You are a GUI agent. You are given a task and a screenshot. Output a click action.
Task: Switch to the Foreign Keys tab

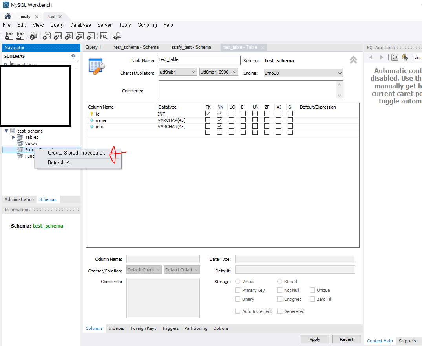tap(143, 328)
